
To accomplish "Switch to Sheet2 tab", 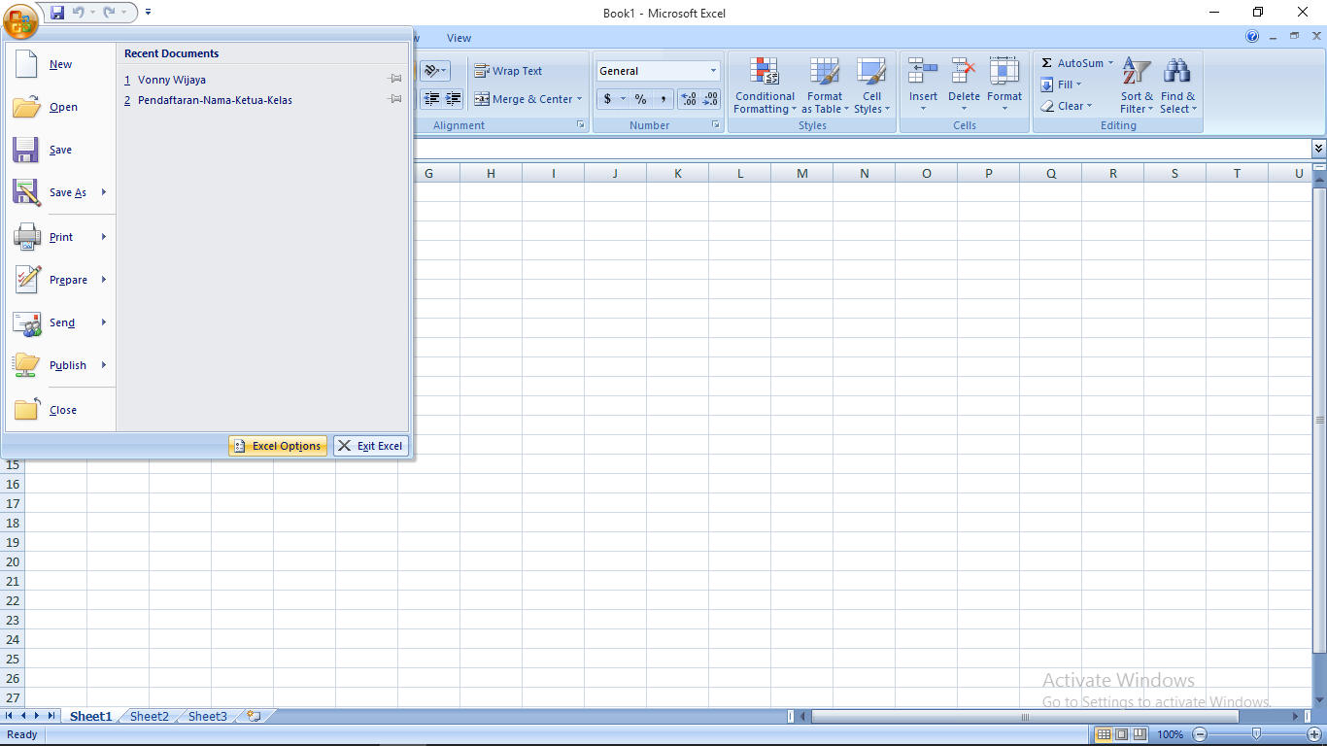I will pyautogui.click(x=150, y=716).
